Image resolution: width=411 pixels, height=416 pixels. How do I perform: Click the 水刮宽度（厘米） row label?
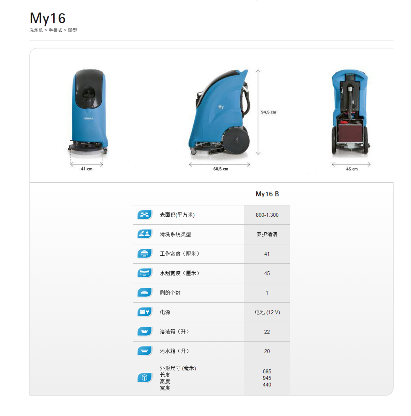[180, 273]
